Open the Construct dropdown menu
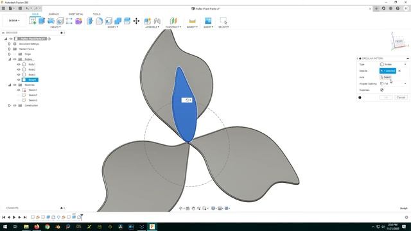The image size is (411, 231). click(173, 27)
